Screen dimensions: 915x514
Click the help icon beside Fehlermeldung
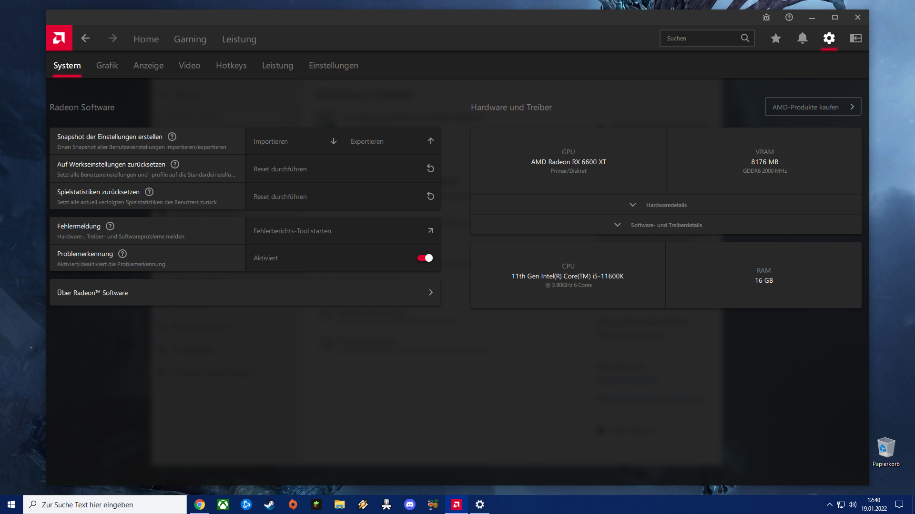[110, 226]
